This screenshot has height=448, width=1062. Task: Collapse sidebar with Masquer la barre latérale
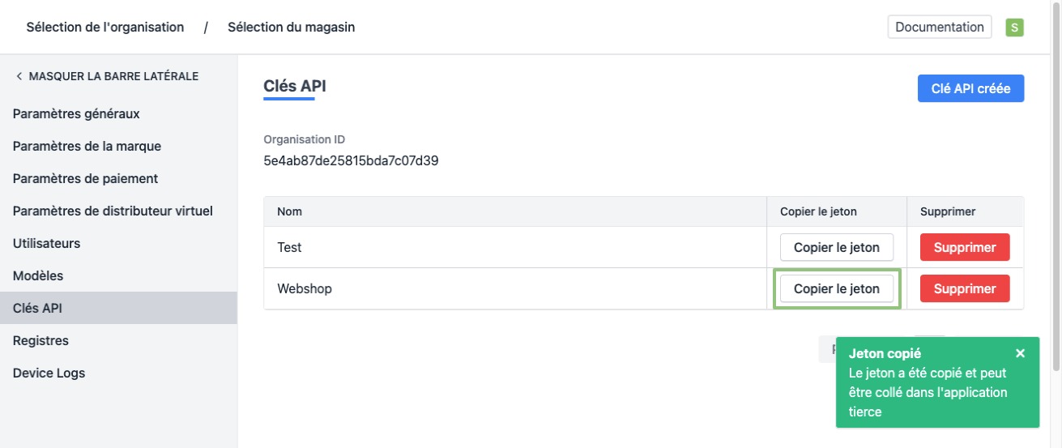106,76
